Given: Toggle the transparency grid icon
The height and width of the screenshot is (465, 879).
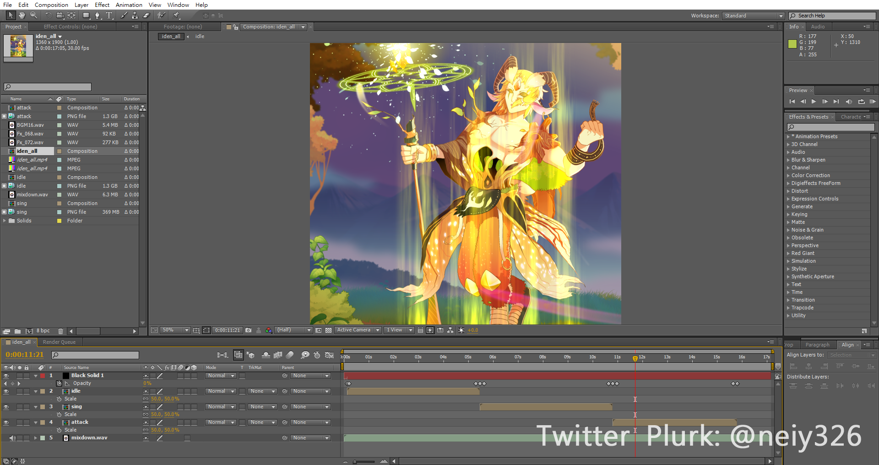Looking at the screenshot, I should tap(328, 330).
